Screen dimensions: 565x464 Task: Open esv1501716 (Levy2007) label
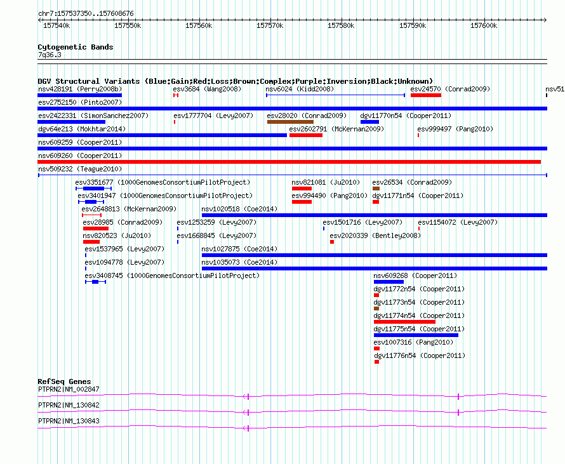click(362, 222)
